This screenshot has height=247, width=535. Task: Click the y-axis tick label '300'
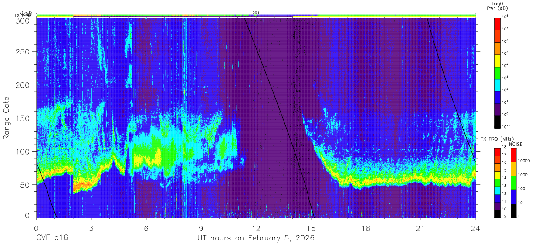(23, 20)
